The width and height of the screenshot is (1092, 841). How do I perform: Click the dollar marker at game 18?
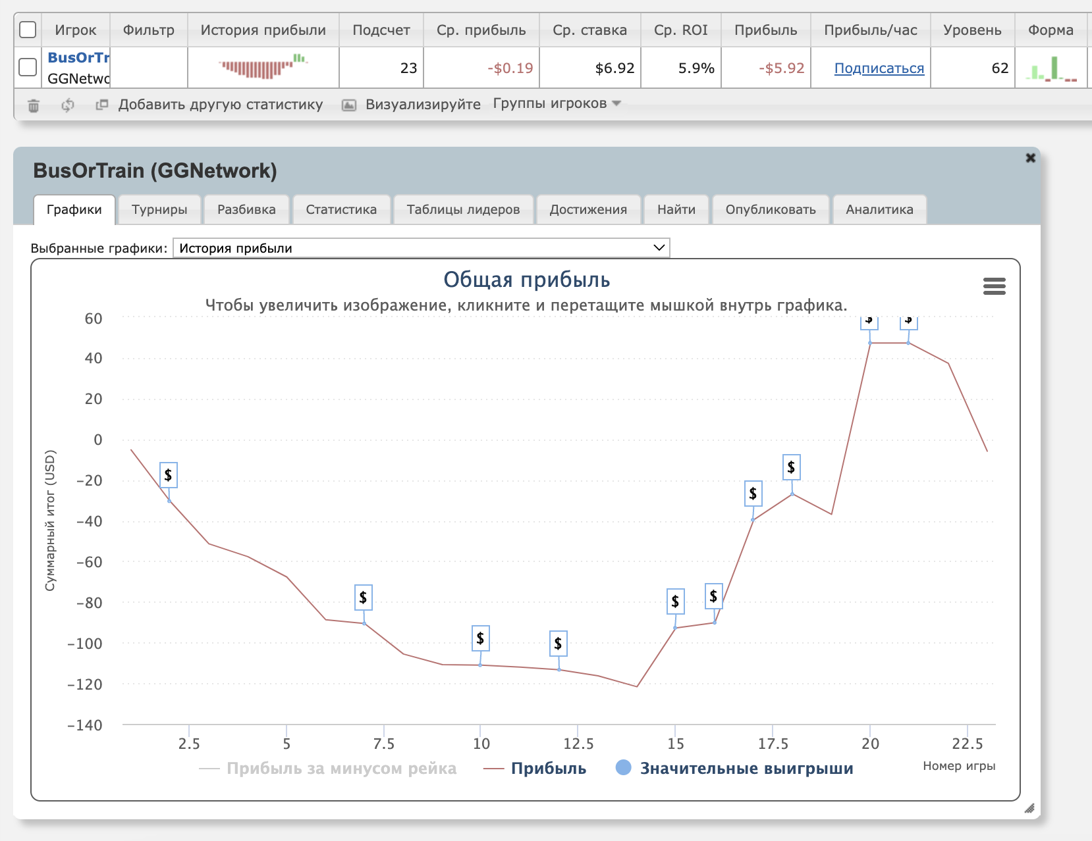click(791, 468)
